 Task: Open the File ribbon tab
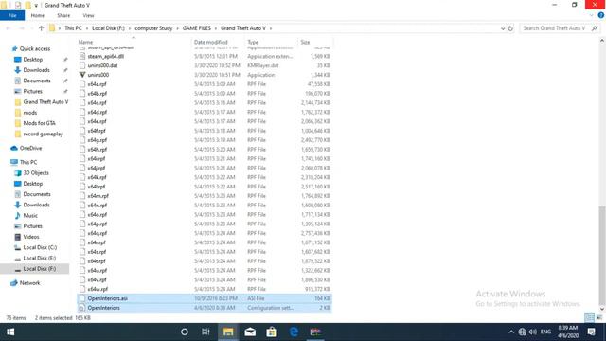tap(12, 15)
